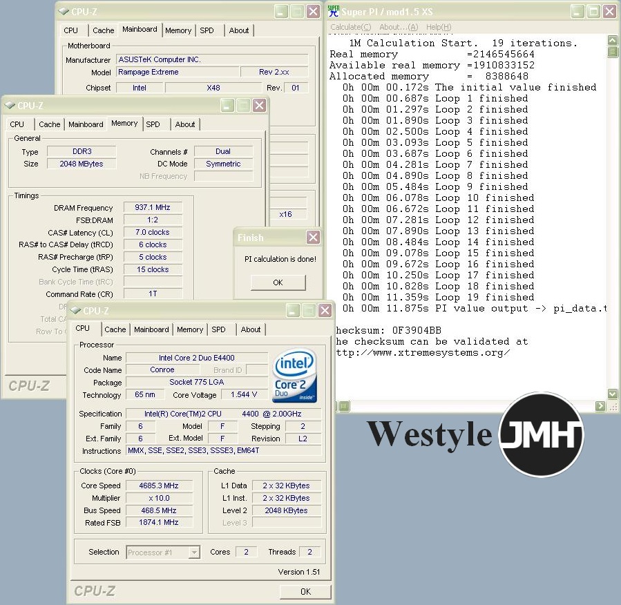This screenshot has height=605, width=621.
Task: Click OK button in CPU-Z CPU window
Action: coord(305,592)
